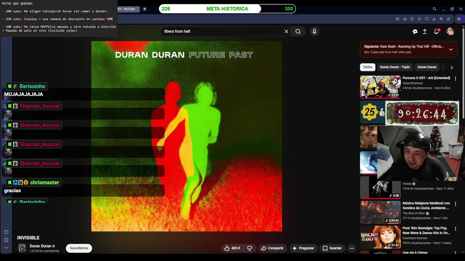Open the YouTube upload arrow icon
Screen dimensions: 465x261
tap(425, 32)
